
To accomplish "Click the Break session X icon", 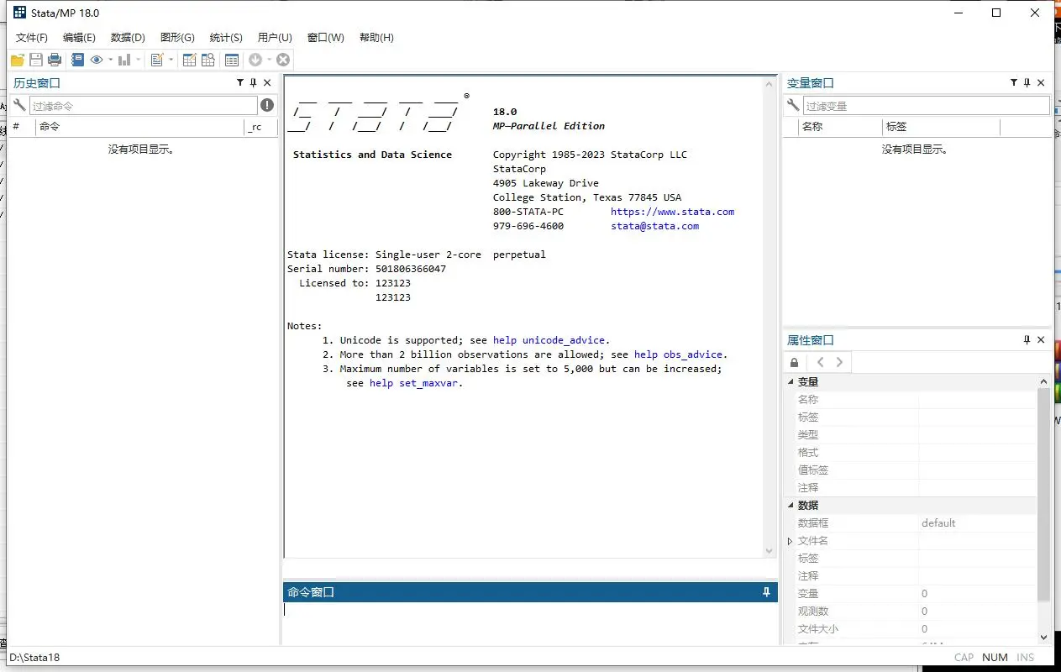I will click(283, 59).
